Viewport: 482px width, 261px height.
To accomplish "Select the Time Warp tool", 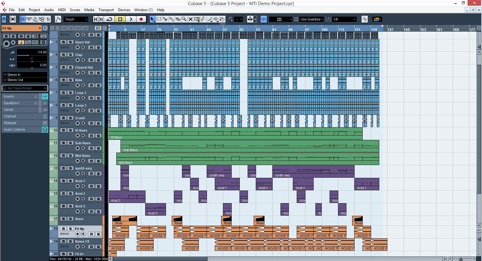I will tap(197, 19).
